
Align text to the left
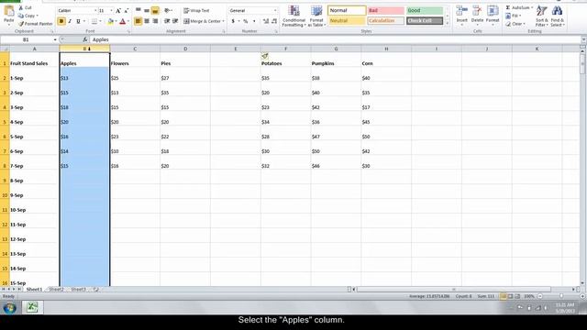138,21
